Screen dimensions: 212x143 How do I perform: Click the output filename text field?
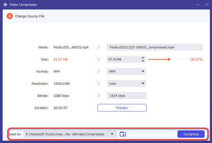point(154,47)
